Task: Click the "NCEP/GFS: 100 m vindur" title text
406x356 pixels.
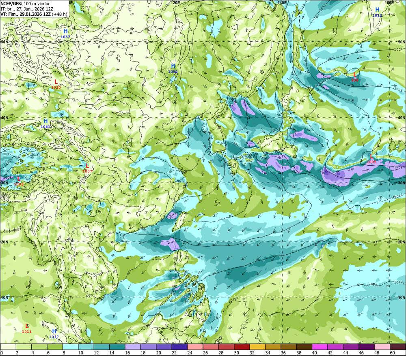Action: tap(25, 4)
